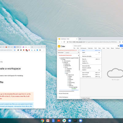123x123 pixels.
Task: Expand the audiences folder
Action: [64, 64]
